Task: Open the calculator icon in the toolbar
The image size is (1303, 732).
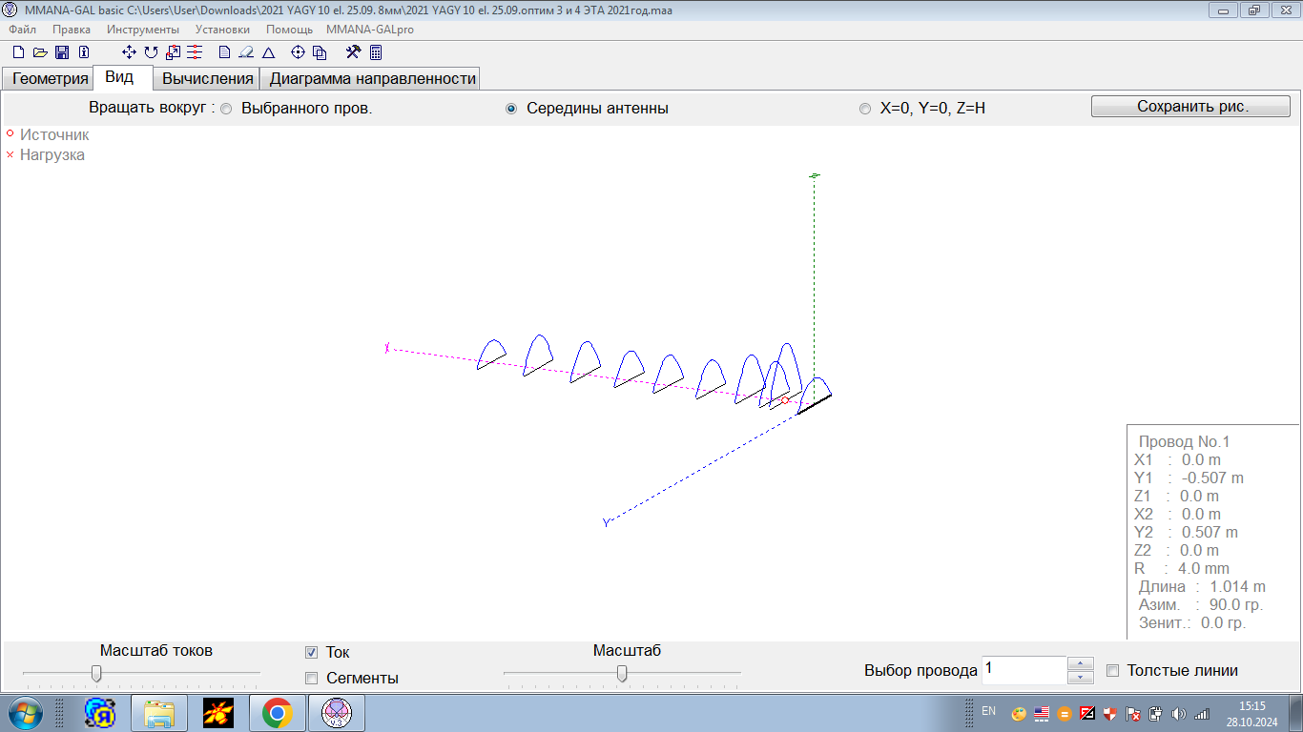Action: pyautogui.click(x=376, y=52)
